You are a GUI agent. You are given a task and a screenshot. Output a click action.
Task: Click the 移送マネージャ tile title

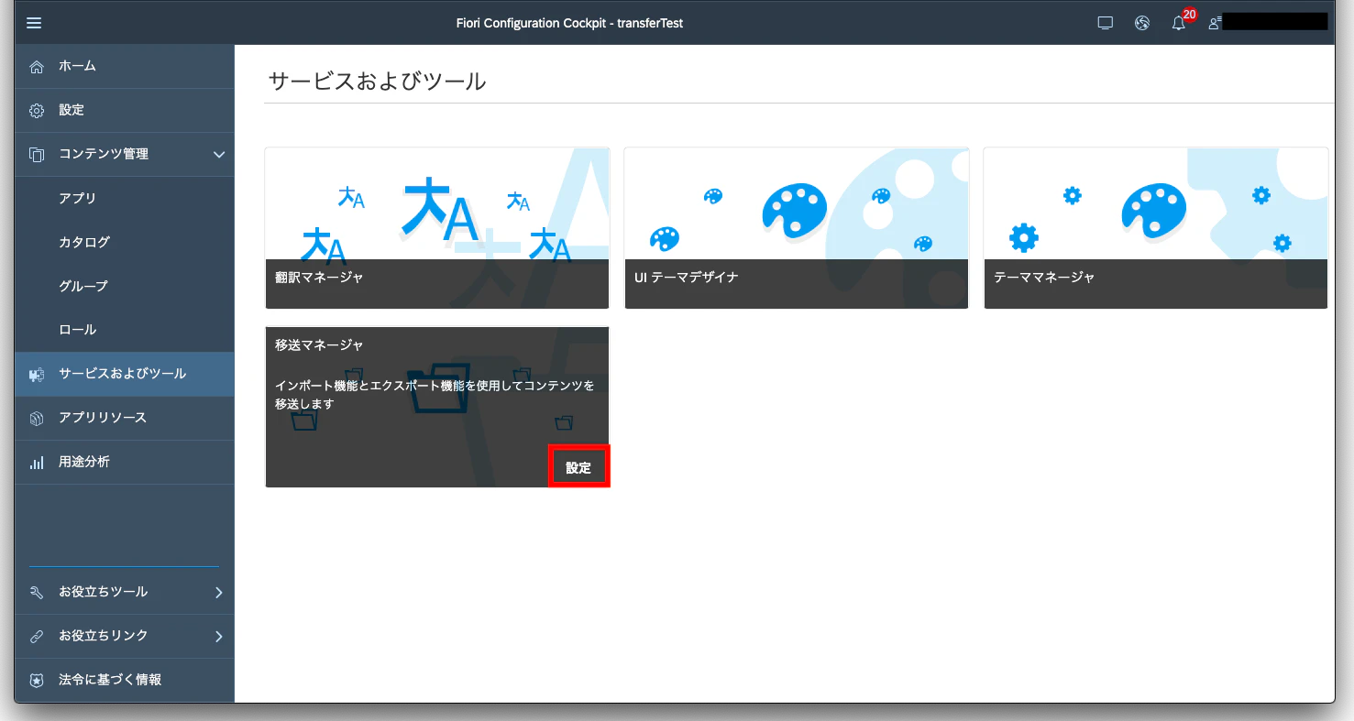pyautogui.click(x=319, y=345)
